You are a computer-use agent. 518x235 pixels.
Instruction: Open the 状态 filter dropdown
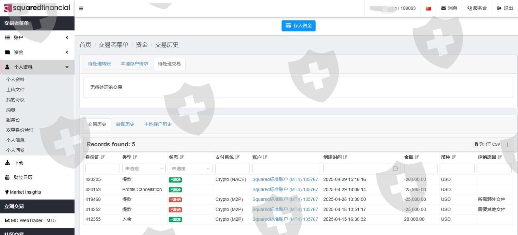190,169
